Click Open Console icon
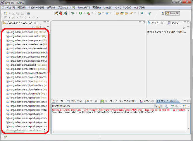Screen dimensions: 193x141 click(x=185, y=106)
